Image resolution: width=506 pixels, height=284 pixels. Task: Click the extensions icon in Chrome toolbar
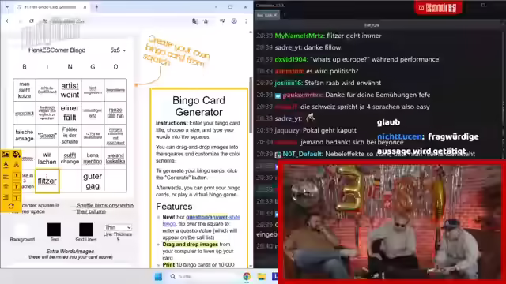click(222, 21)
